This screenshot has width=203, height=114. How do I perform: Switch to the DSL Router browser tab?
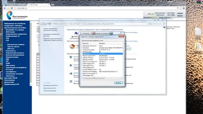pyautogui.click(x=39, y=5)
